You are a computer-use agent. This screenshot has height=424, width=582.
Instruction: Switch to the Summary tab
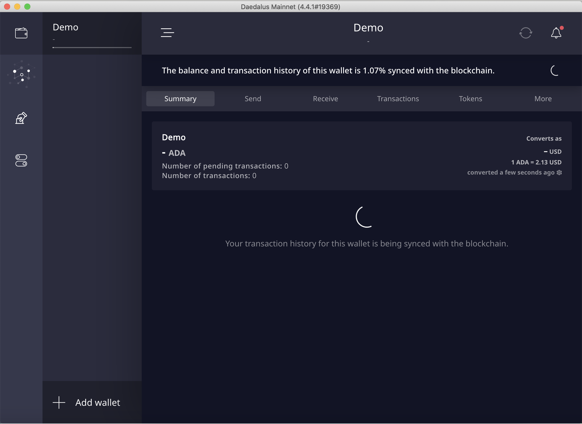tap(180, 99)
